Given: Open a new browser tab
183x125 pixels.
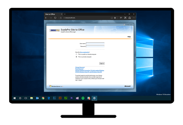Looking at the screenshot, I should point(65,14).
